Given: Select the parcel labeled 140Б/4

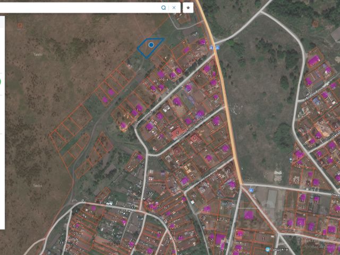Looking at the screenshot, I should pos(163,80).
